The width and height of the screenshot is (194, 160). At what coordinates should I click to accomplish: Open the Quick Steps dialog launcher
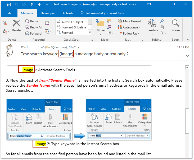[x=92, y=40]
